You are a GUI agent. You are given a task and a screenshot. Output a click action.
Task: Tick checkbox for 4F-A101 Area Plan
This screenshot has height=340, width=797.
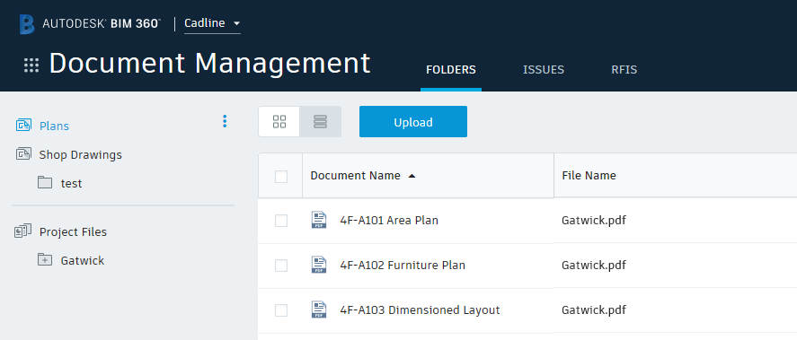pyautogui.click(x=281, y=221)
